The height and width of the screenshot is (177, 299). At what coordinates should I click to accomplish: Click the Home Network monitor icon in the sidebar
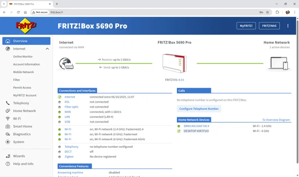(x=8, y=111)
